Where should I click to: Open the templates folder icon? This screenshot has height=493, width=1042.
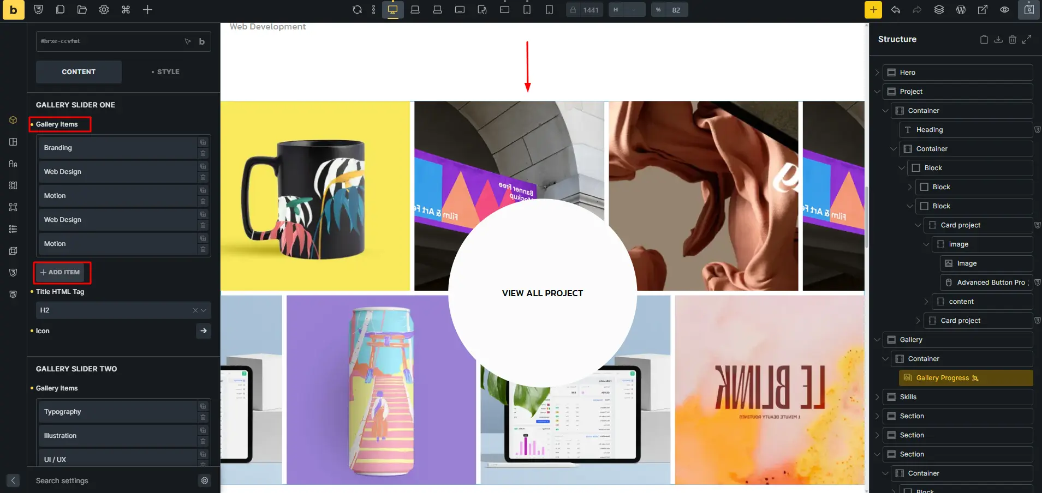point(82,10)
